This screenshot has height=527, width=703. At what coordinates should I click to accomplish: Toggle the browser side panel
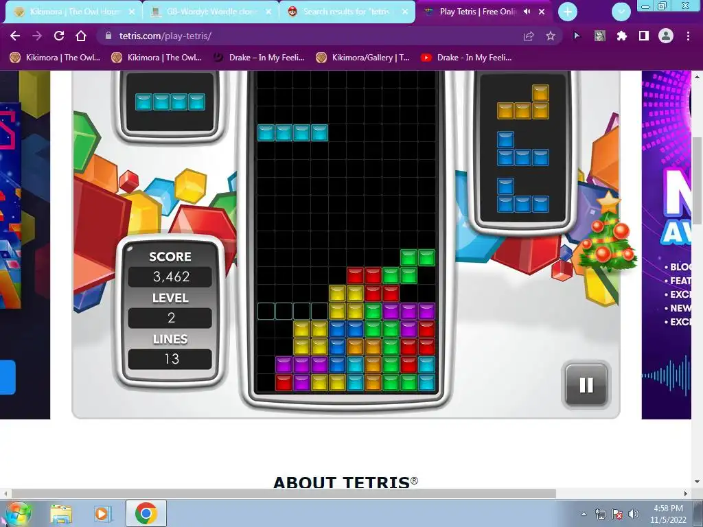pos(644,36)
